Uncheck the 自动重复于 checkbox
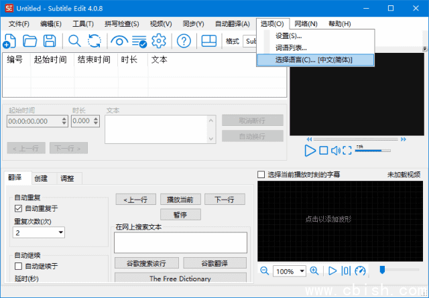 point(19,208)
